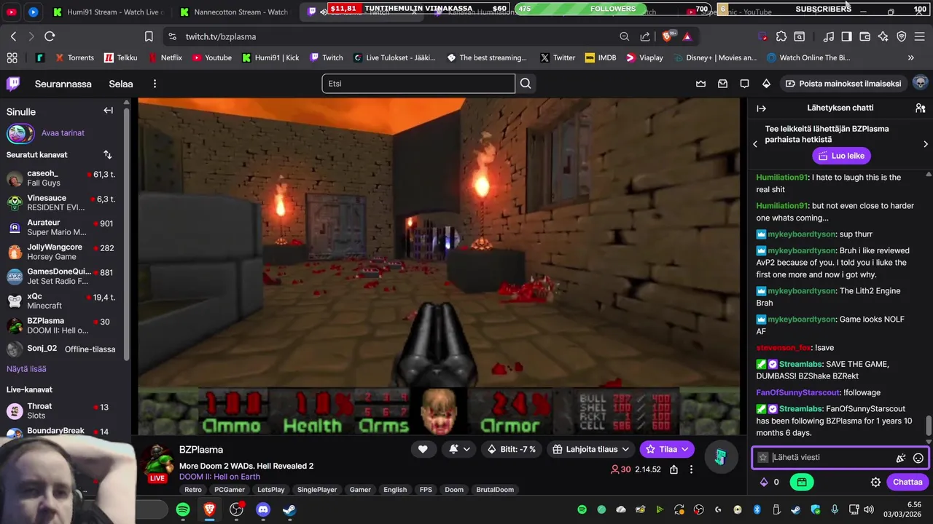Open Spotify from the taskbar

[x=183, y=509]
